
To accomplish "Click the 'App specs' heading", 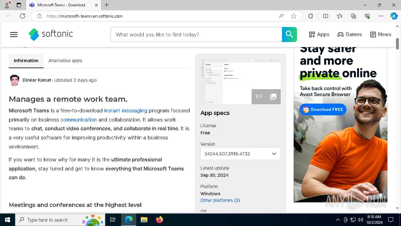I will tap(215, 113).
